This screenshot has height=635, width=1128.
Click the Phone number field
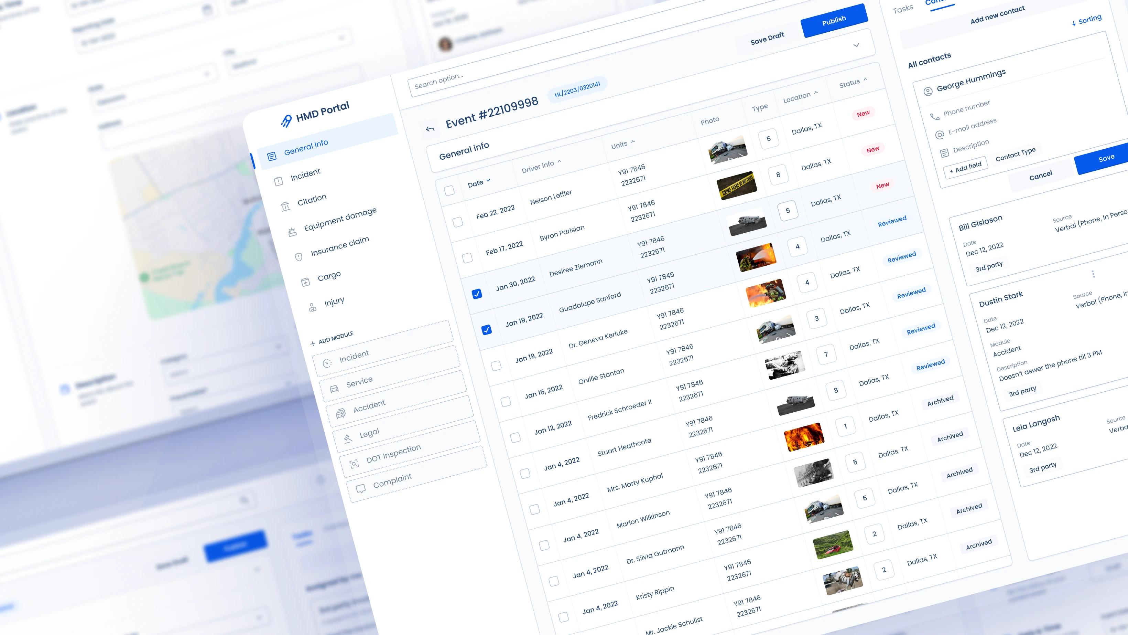(966, 108)
